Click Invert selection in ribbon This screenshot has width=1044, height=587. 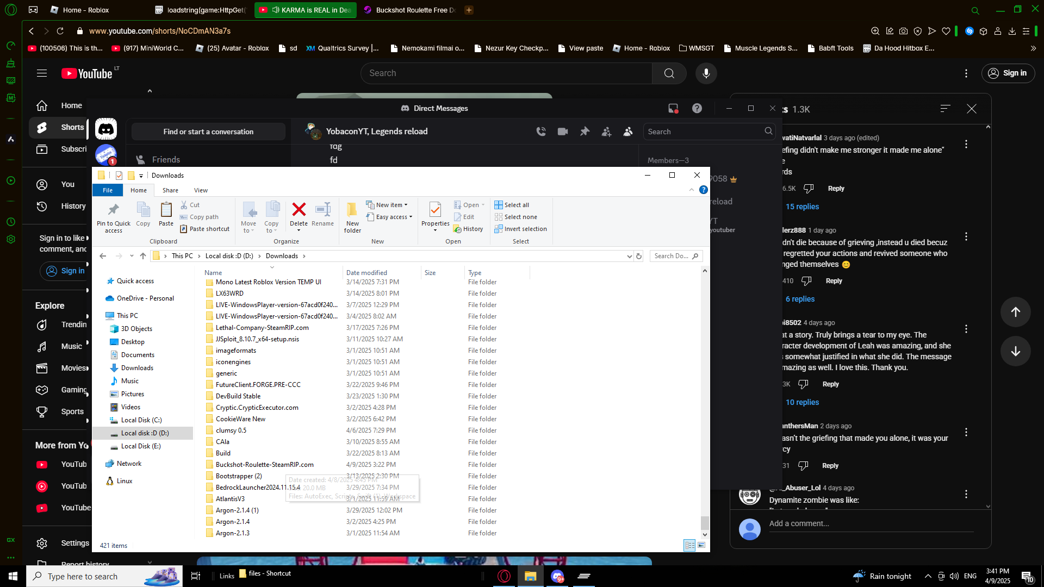(x=520, y=229)
